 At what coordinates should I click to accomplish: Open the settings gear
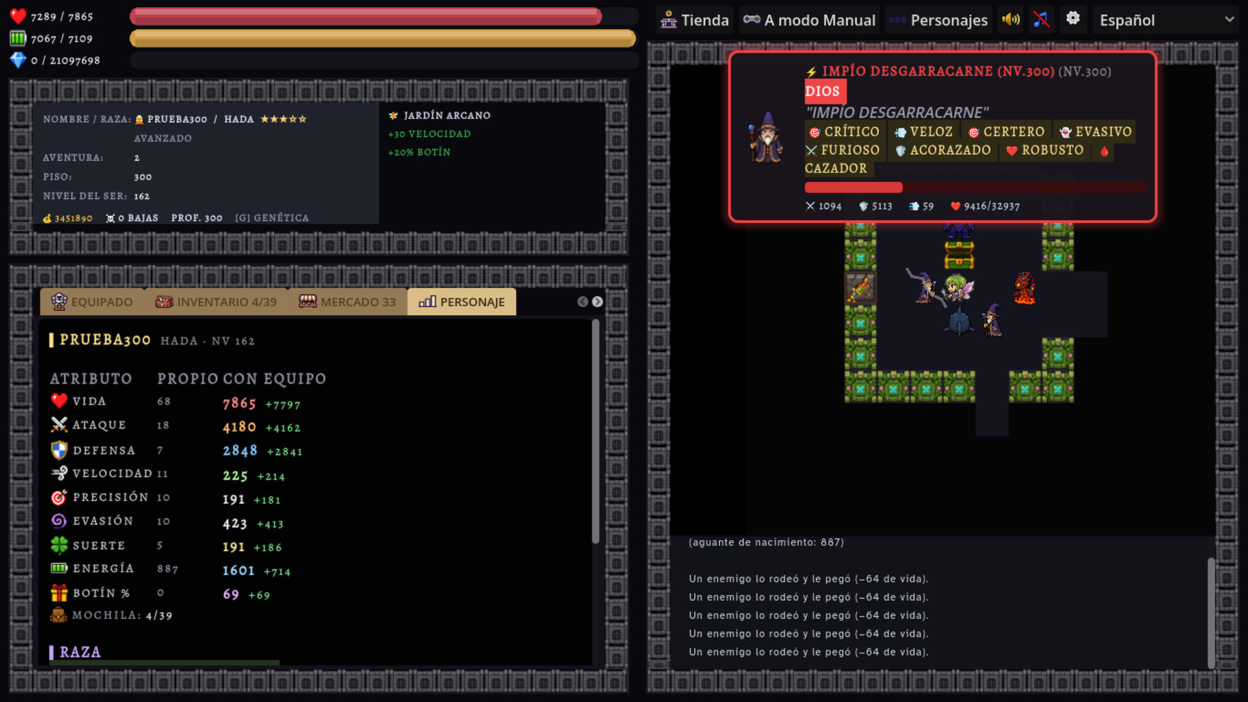[x=1073, y=19]
